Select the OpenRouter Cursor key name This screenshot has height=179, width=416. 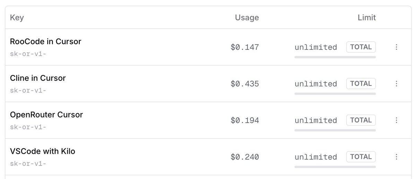click(46, 115)
